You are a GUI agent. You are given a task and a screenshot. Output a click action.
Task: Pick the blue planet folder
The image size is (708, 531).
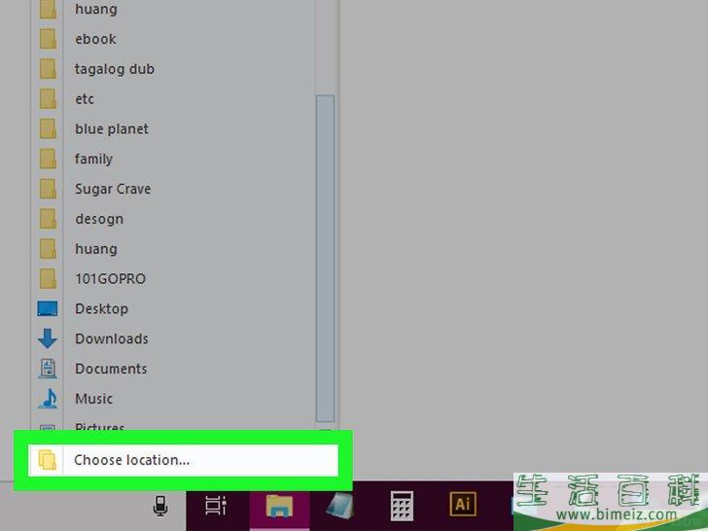pos(111,129)
